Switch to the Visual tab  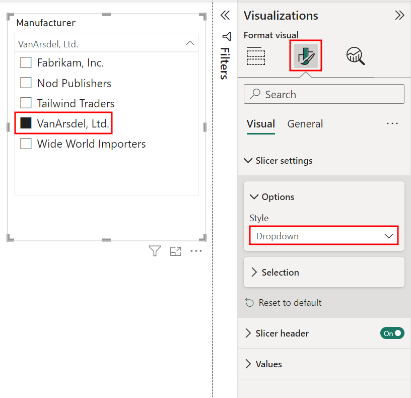click(x=261, y=124)
